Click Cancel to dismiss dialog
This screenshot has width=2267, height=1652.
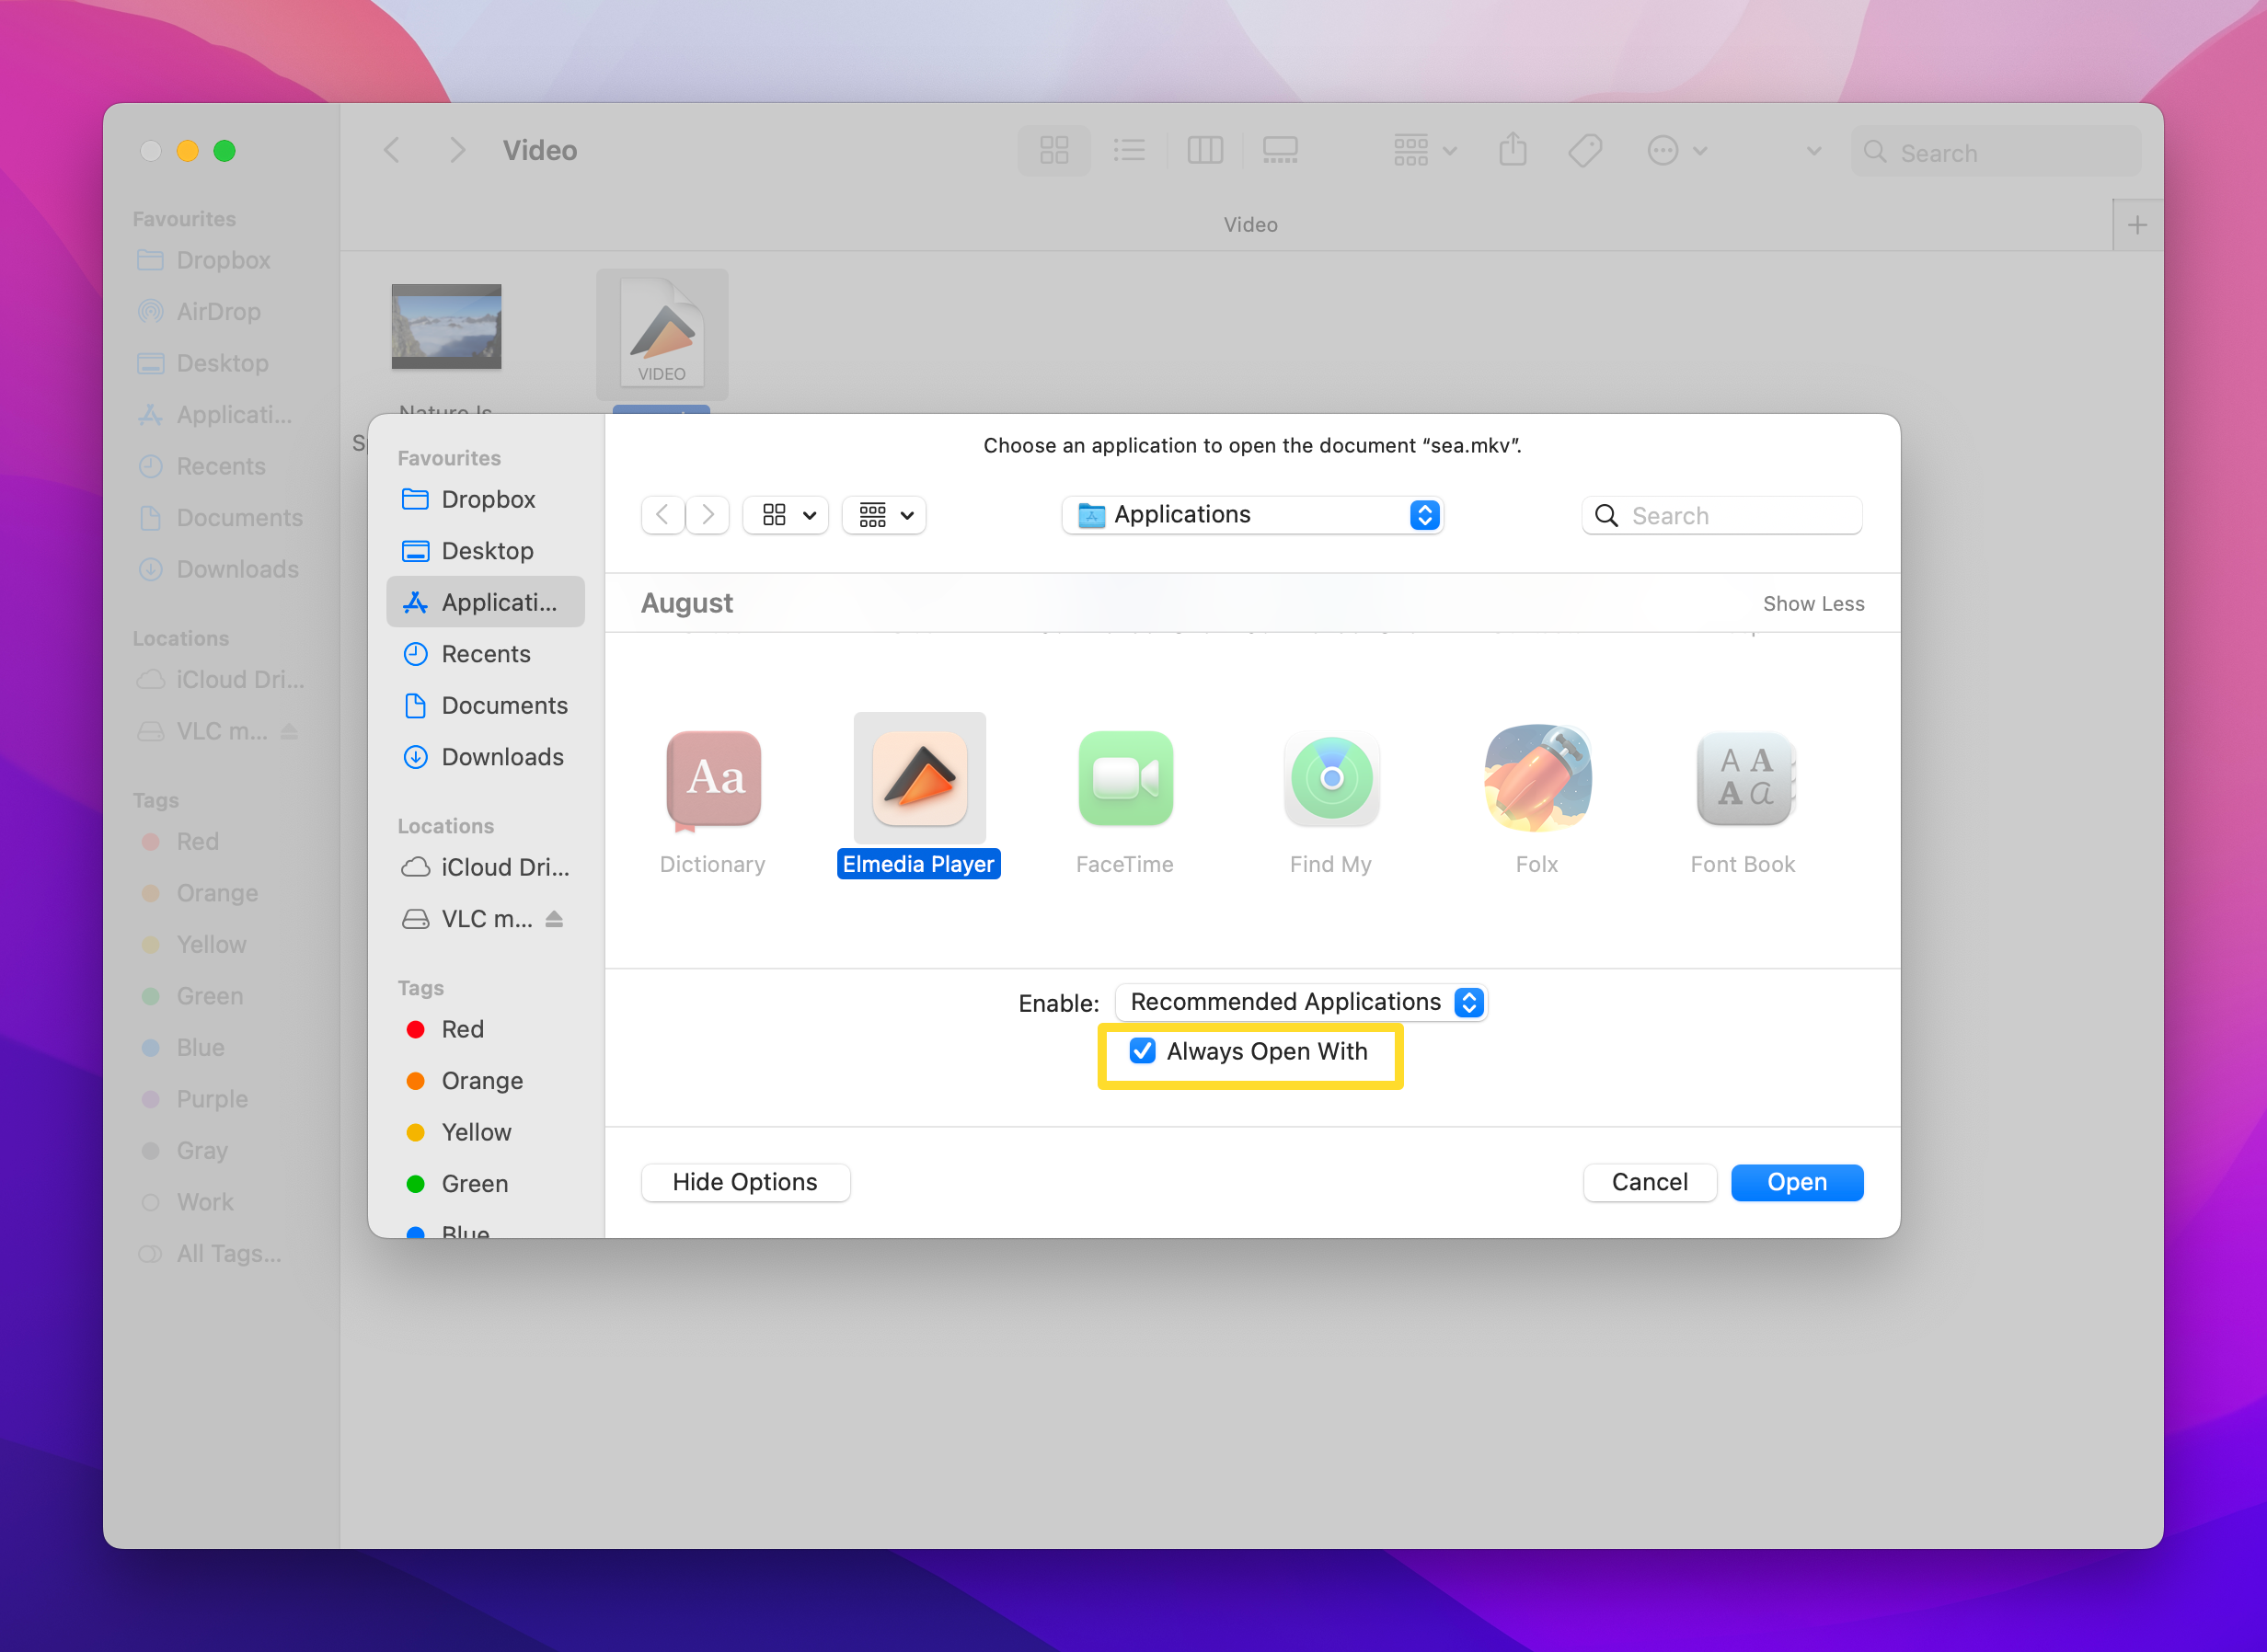click(1650, 1180)
